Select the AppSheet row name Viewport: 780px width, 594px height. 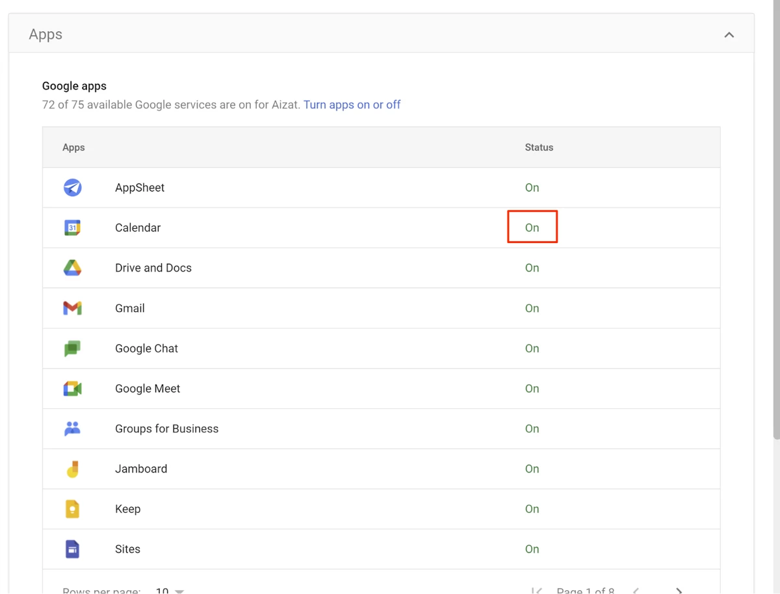[140, 187]
